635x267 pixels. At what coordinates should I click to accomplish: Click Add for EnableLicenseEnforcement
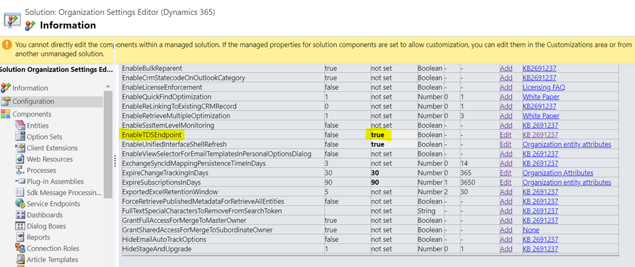tap(506, 87)
